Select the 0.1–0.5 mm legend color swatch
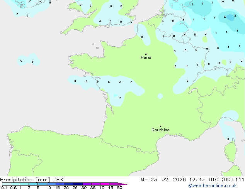245x189 pixels. [7, 184]
